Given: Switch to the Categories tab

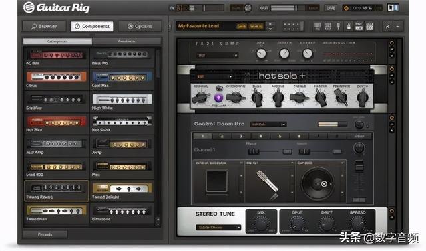Looking at the screenshot, I should point(57,41).
